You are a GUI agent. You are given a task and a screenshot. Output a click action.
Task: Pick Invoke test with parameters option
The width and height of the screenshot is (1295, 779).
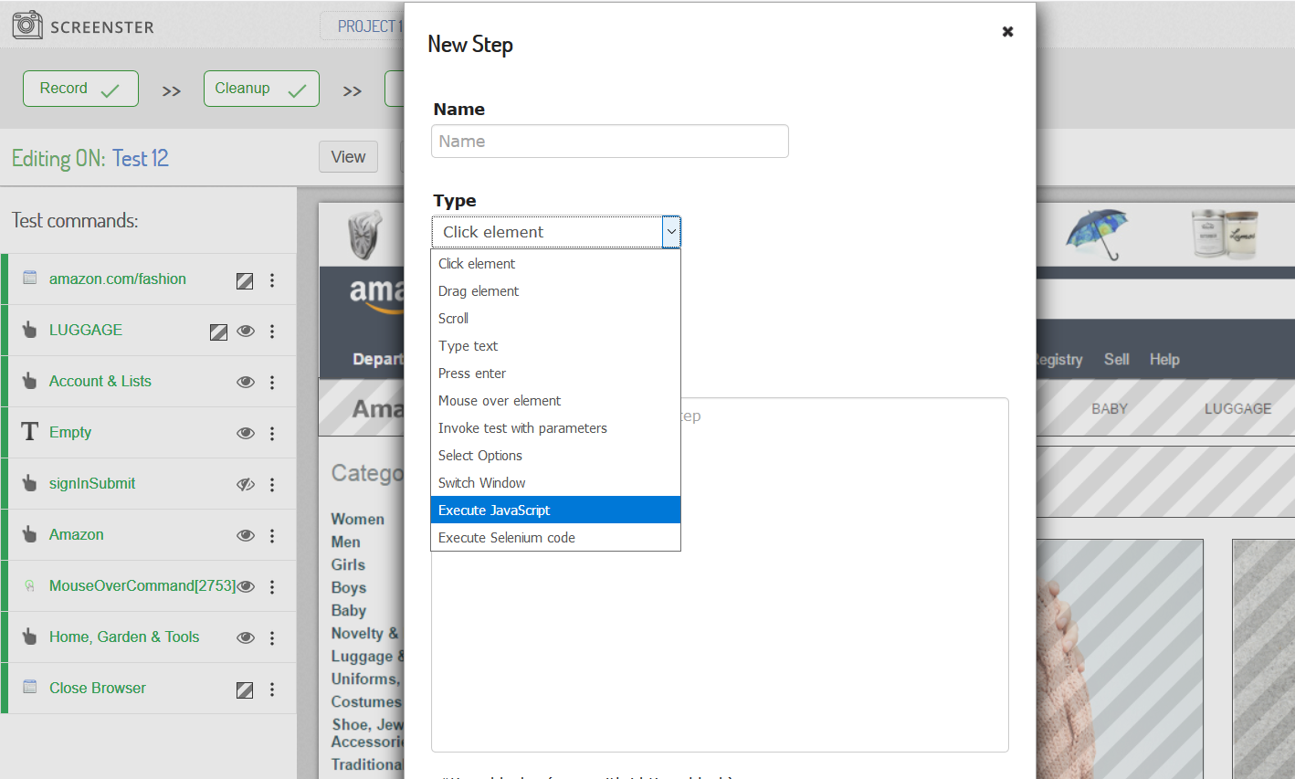[555, 427]
